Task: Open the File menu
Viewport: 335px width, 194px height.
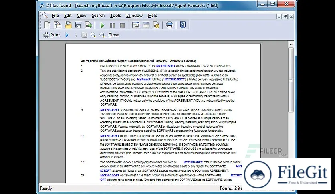Action: point(55,15)
